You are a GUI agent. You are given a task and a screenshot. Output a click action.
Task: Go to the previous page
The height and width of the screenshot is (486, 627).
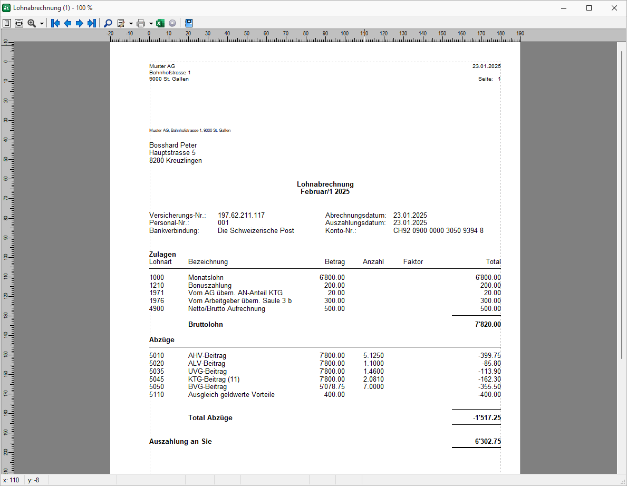[67, 23]
